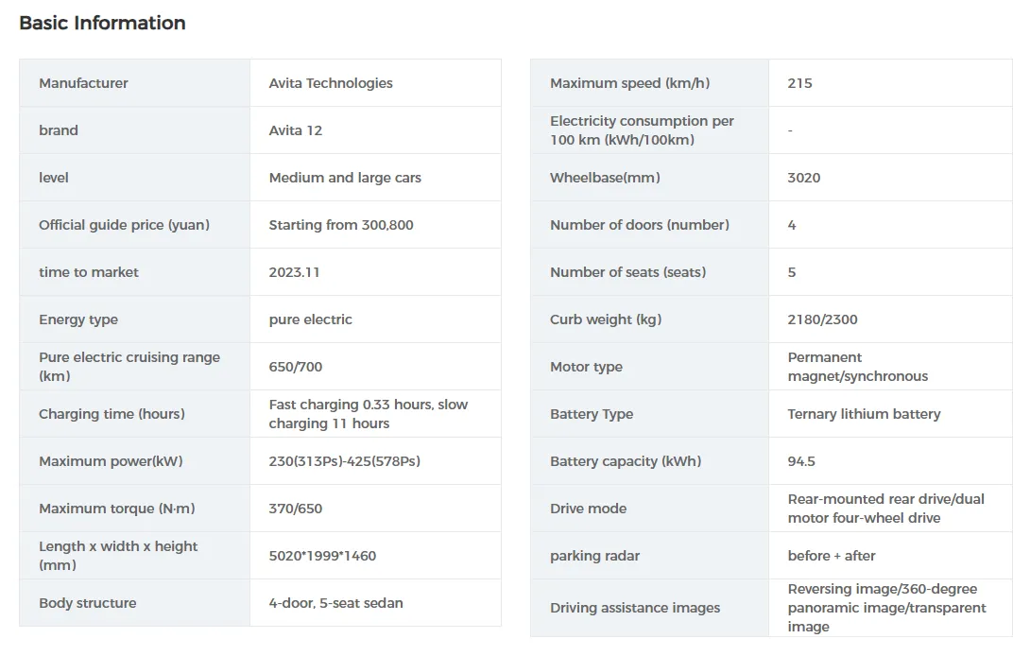This screenshot has height=656, width=1030.
Task: Click the Starting from 300,800 price
Action: (x=340, y=225)
